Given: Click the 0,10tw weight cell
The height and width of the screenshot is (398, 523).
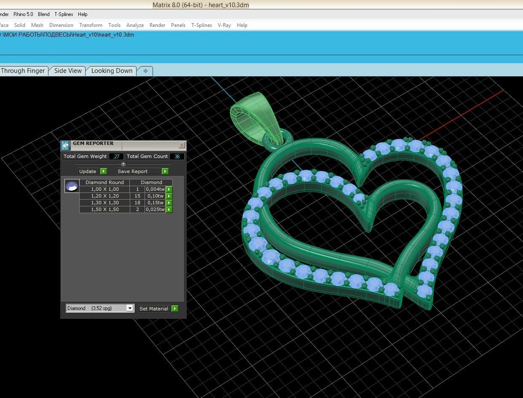Looking at the screenshot, I should pos(155,196).
